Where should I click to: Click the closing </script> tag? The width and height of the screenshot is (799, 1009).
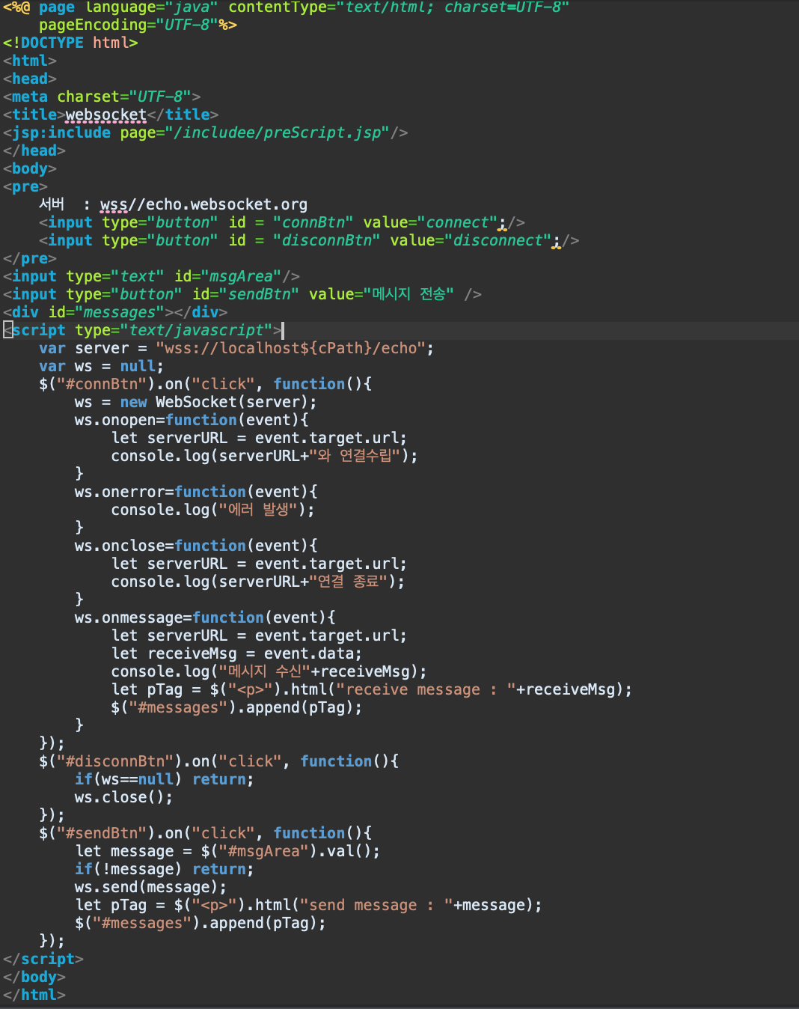43,959
